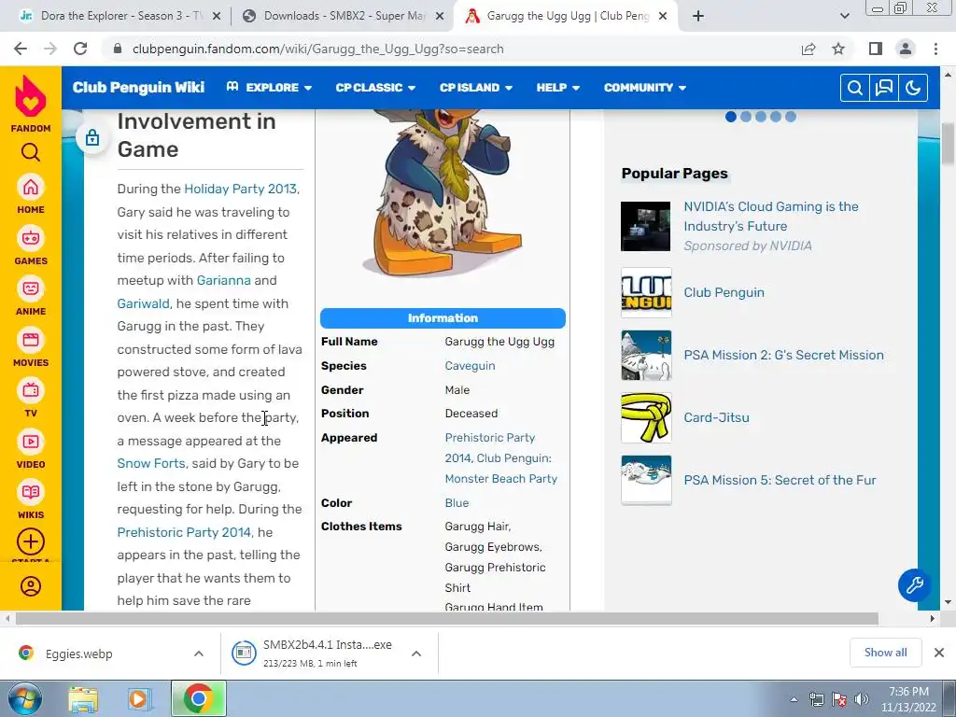956x717 pixels.
Task: Open the Video section icon
Action: coord(31,442)
